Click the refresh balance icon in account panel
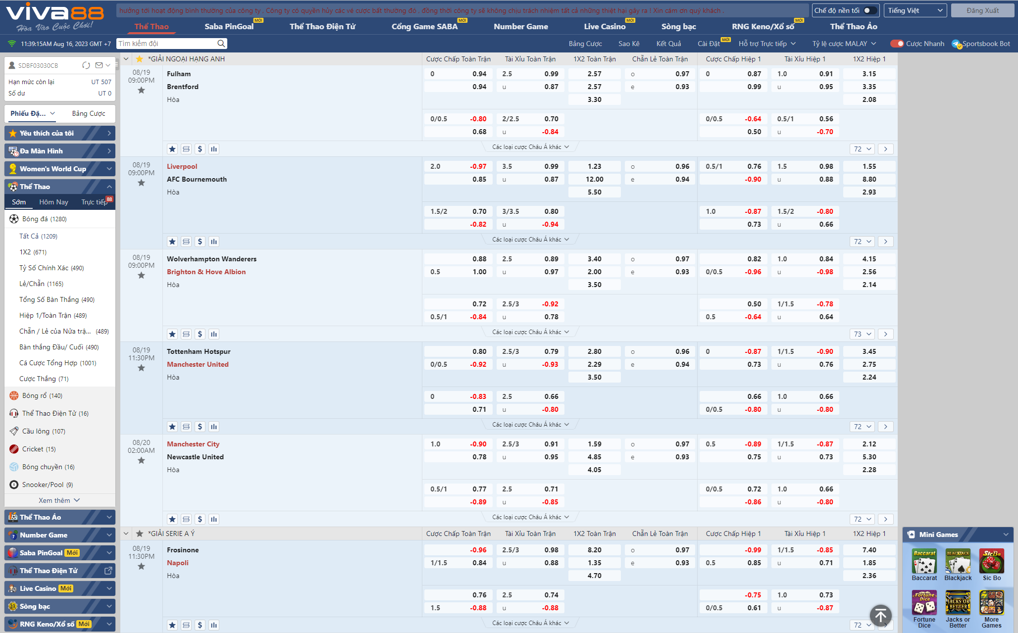The height and width of the screenshot is (633, 1018). [86, 65]
